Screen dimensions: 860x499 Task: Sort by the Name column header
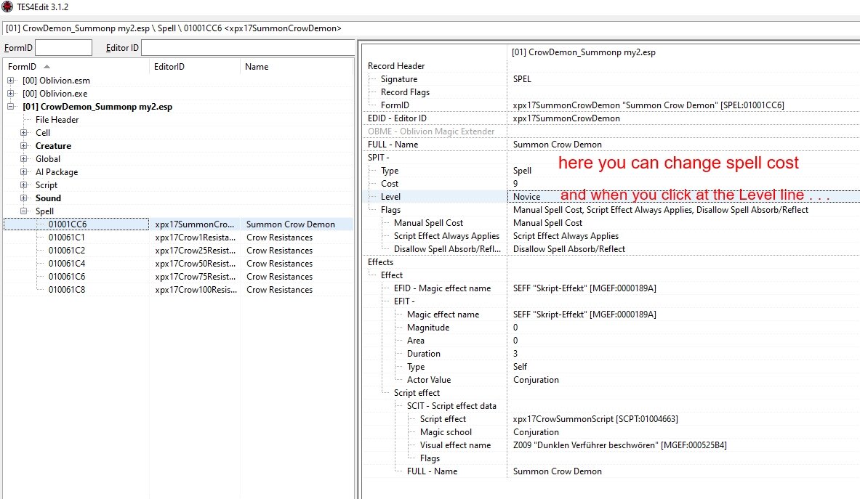297,66
